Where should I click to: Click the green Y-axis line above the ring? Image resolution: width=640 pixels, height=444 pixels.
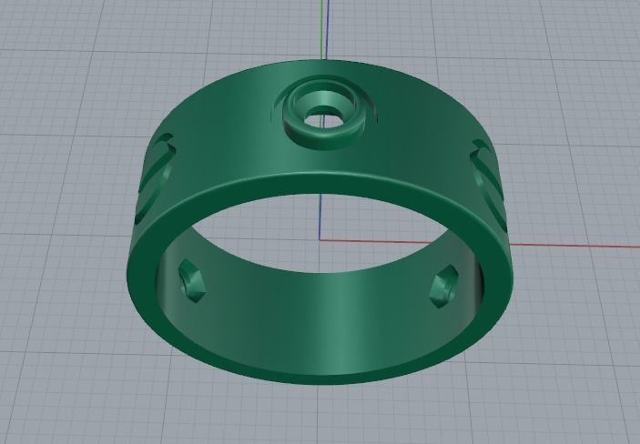[x=322, y=29]
